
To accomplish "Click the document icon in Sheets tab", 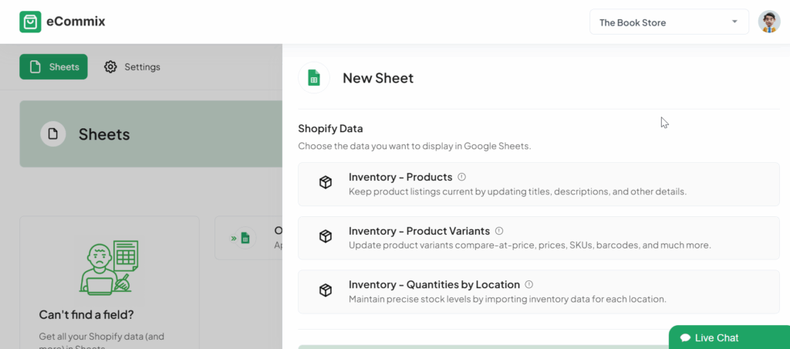I will 35,66.
